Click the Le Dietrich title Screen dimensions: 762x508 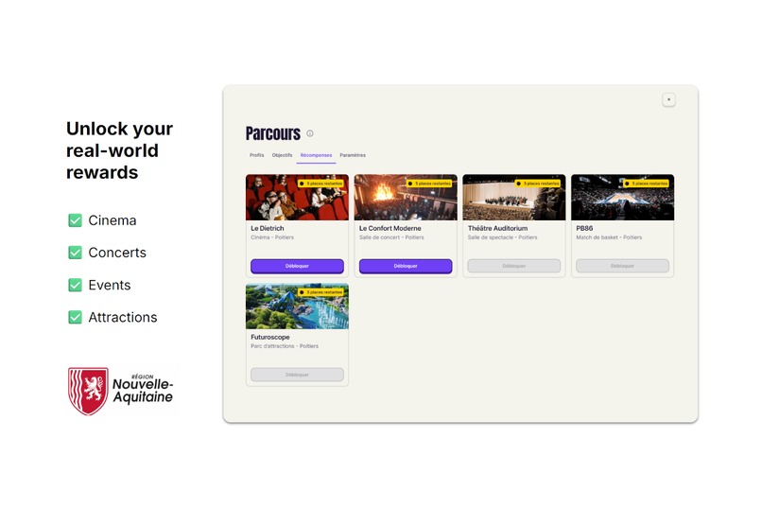tap(268, 228)
